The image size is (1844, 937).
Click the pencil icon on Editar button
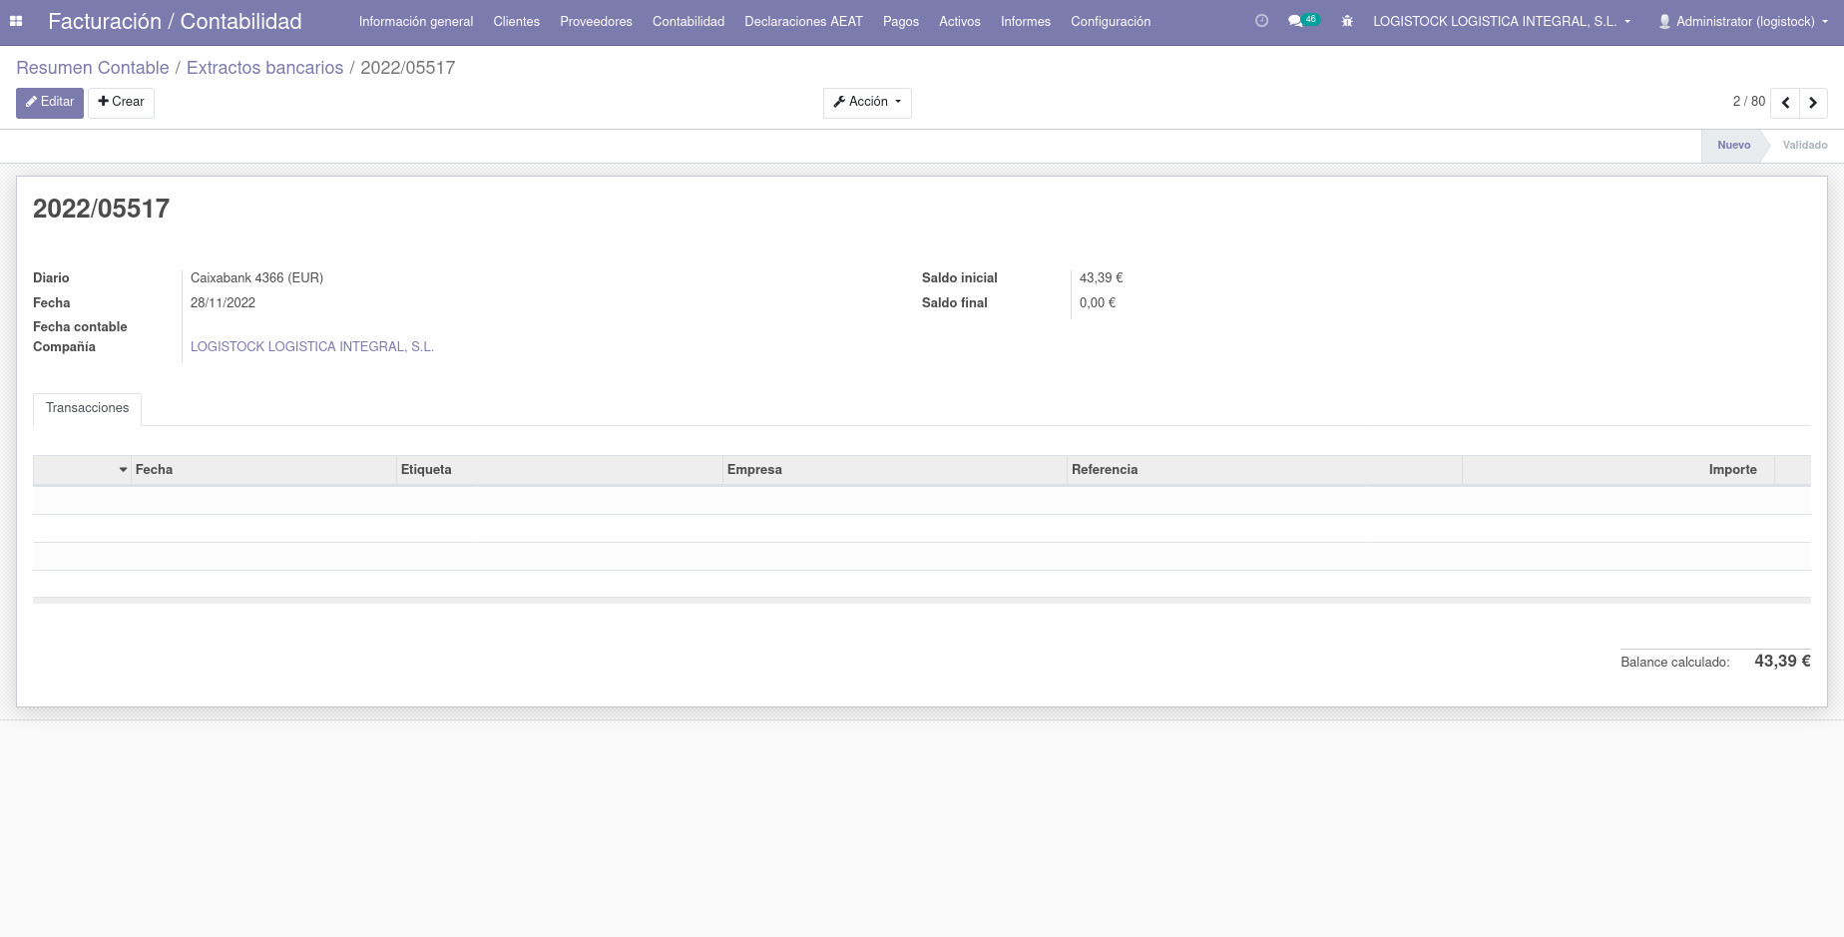33,101
